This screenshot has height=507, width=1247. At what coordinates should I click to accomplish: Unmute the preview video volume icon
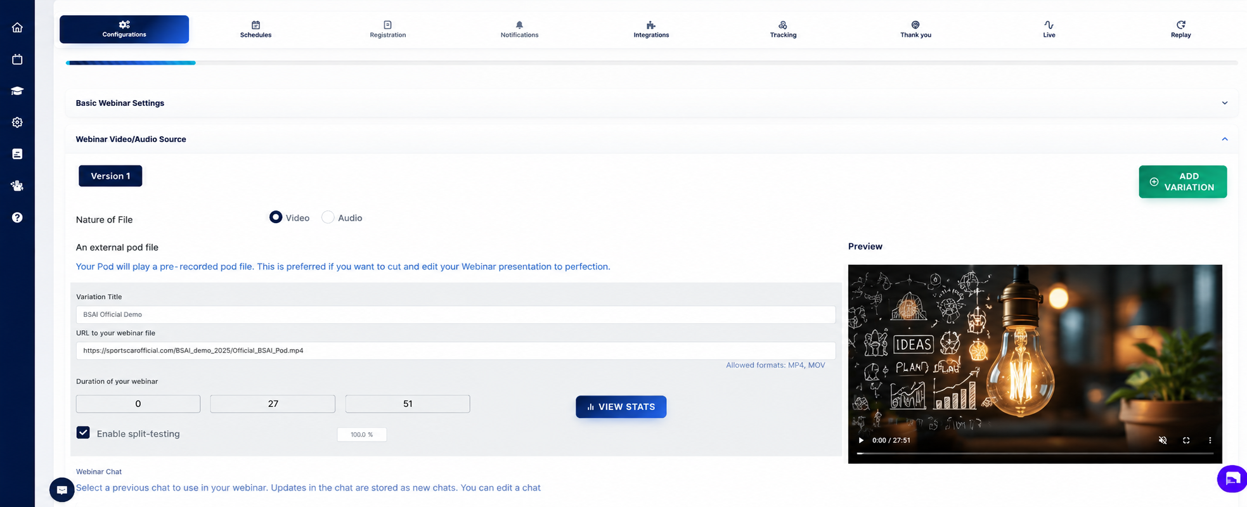pyautogui.click(x=1163, y=440)
